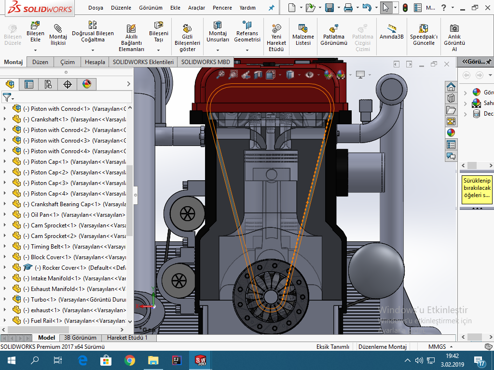This screenshot has height=370, width=494.
Task: Open DimXpertManager crosshair tab icon
Action: (x=68, y=84)
